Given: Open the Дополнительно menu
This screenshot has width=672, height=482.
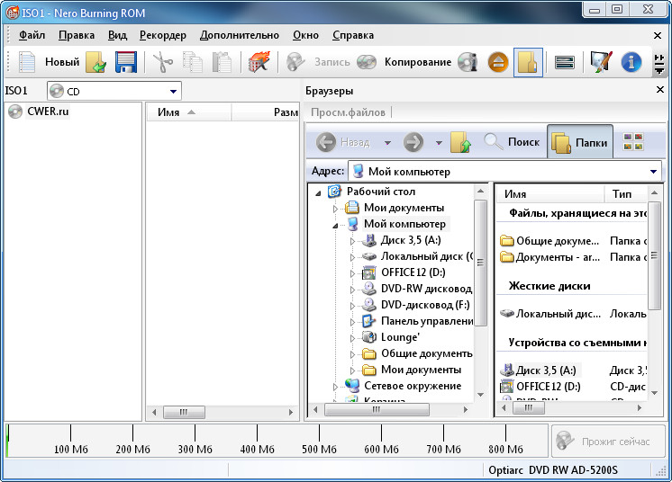Looking at the screenshot, I should pos(240,35).
